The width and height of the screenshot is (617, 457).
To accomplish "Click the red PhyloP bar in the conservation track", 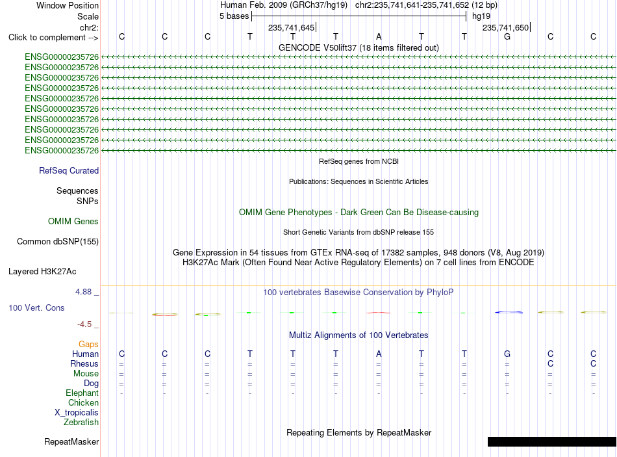I will pyautogui.click(x=379, y=313).
